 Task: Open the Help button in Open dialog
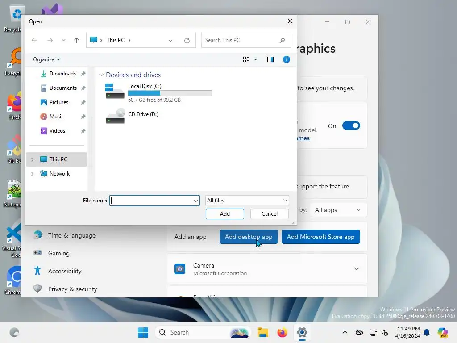click(x=287, y=59)
